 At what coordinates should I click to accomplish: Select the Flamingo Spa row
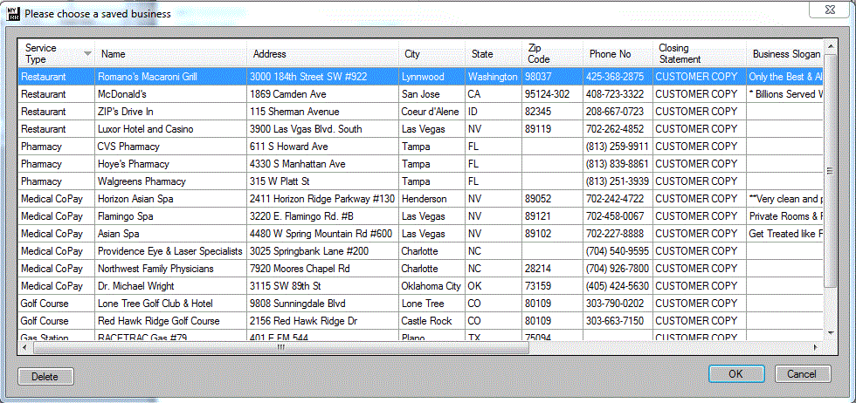coord(420,216)
